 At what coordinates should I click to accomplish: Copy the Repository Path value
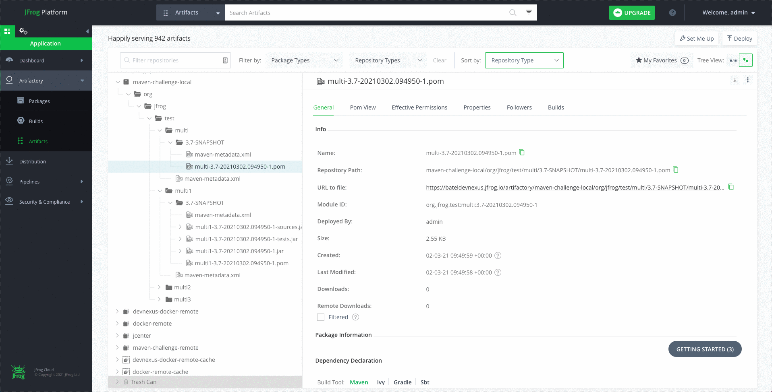[x=676, y=170]
